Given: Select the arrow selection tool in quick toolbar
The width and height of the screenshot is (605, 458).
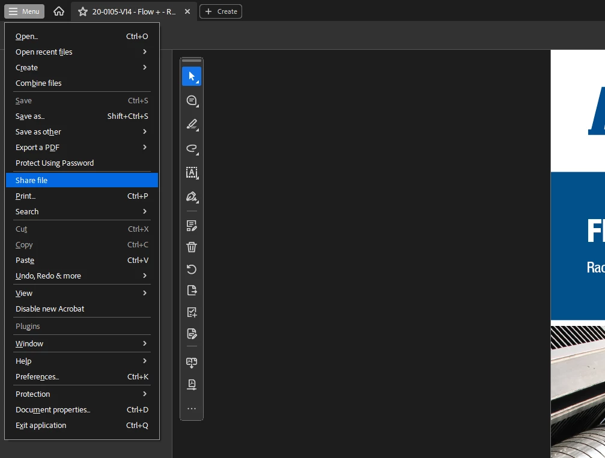Looking at the screenshot, I should coord(192,76).
